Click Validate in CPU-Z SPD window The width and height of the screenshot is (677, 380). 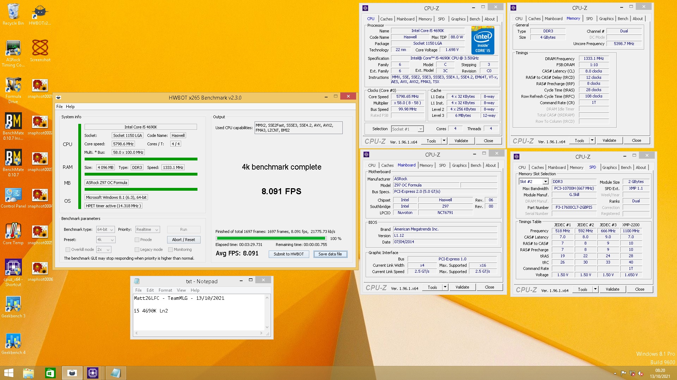click(x=612, y=289)
